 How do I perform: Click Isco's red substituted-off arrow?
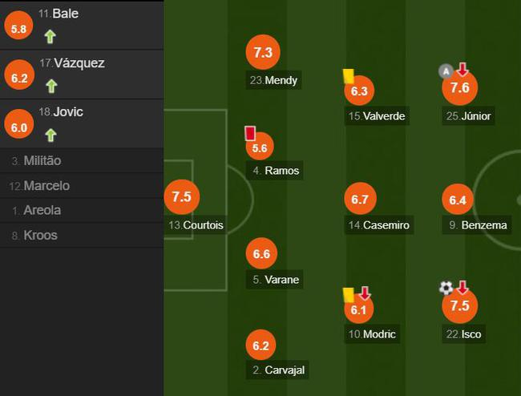pyautogui.click(x=462, y=287)
